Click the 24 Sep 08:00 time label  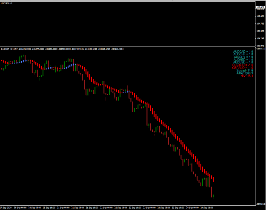(207, 207)
